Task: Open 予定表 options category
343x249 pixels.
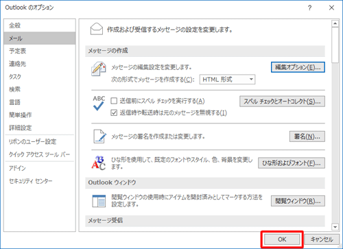Action: [x=40, y=51]
